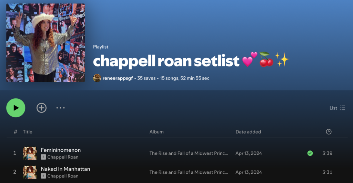Sort by the Album column header
The height and width of the screenshot is (183, 353).
[x=157, y=132]
